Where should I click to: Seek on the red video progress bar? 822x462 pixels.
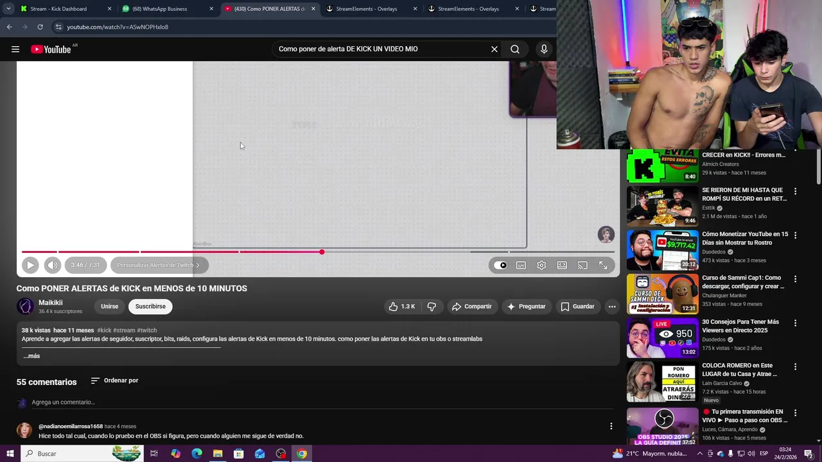point(318,252)
